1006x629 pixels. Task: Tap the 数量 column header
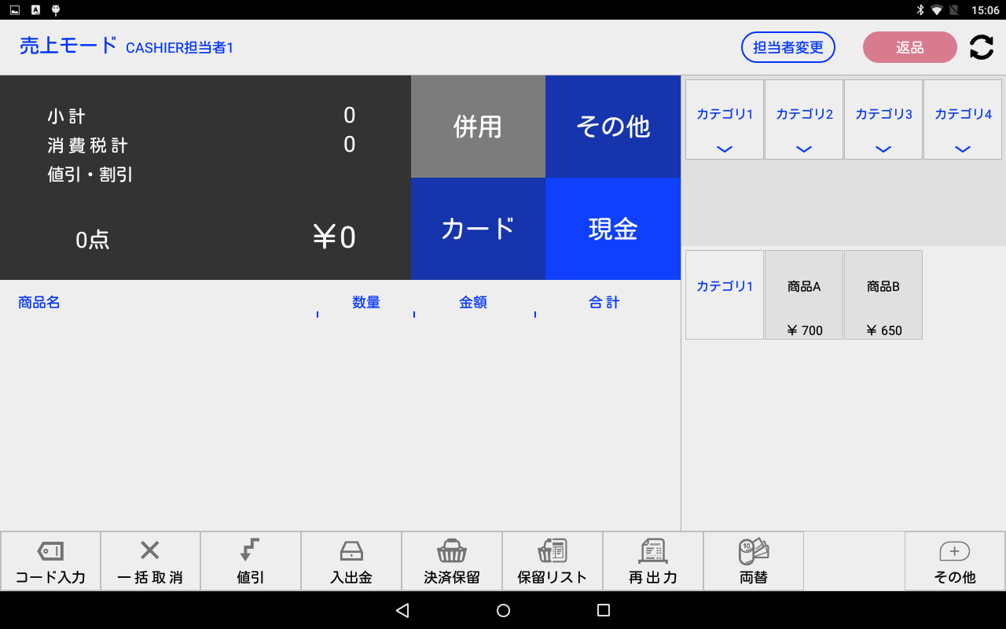pyautogui.click(x=366, y=303)
